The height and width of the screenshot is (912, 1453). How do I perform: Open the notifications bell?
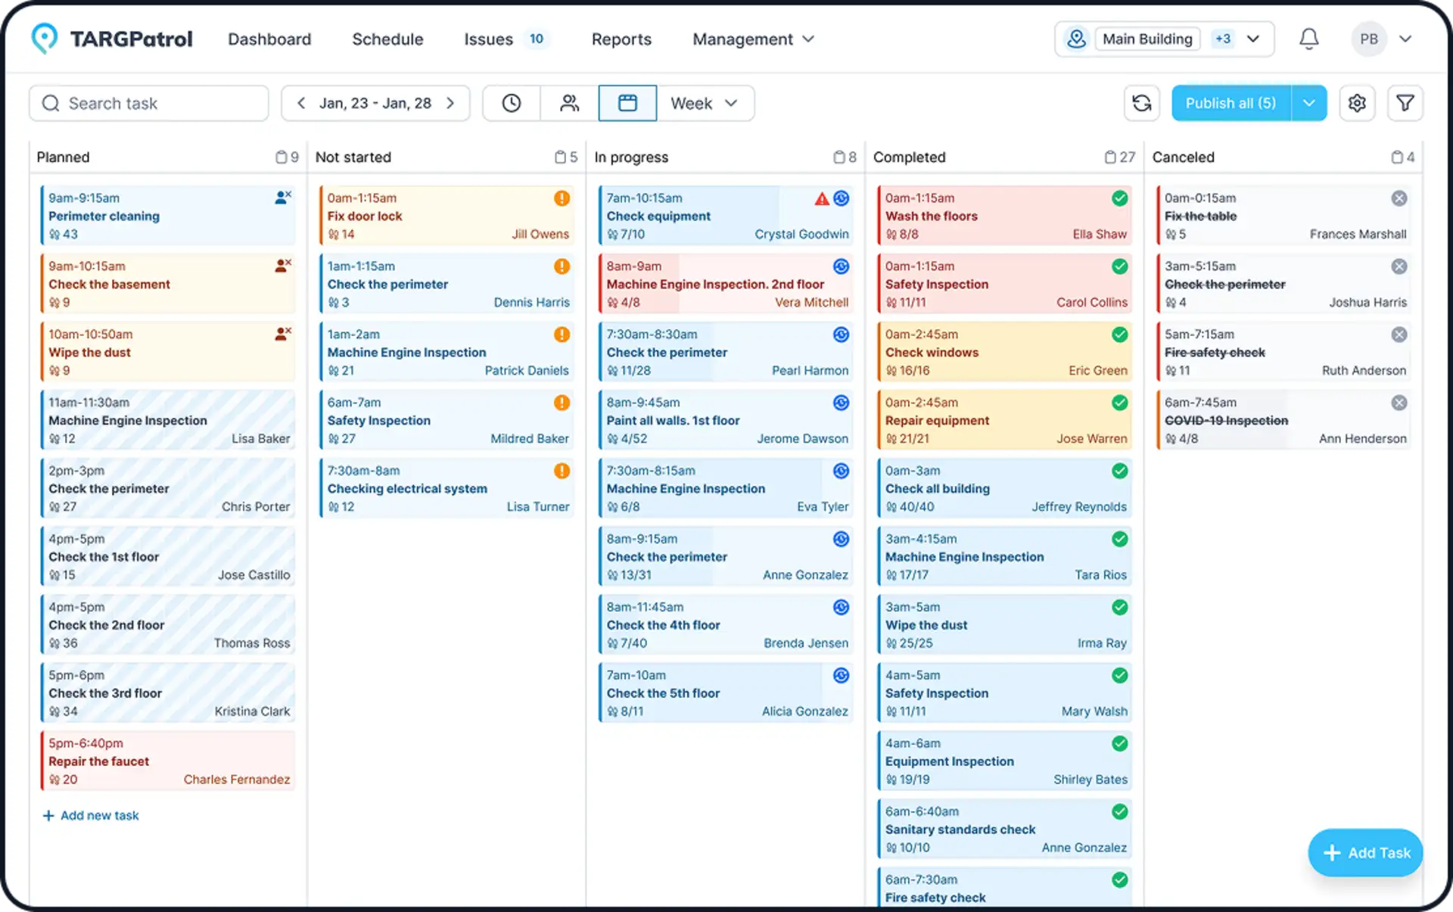(x=1309, y=39)
